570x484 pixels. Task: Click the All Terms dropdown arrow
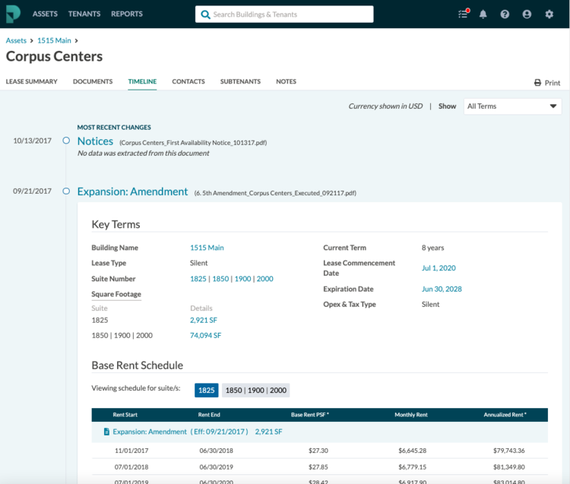point(553,106)
